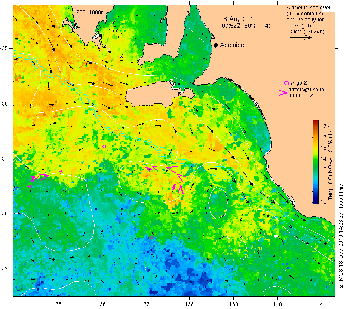Click the longitude label '141'
The image size is (344, 309).
322,304
